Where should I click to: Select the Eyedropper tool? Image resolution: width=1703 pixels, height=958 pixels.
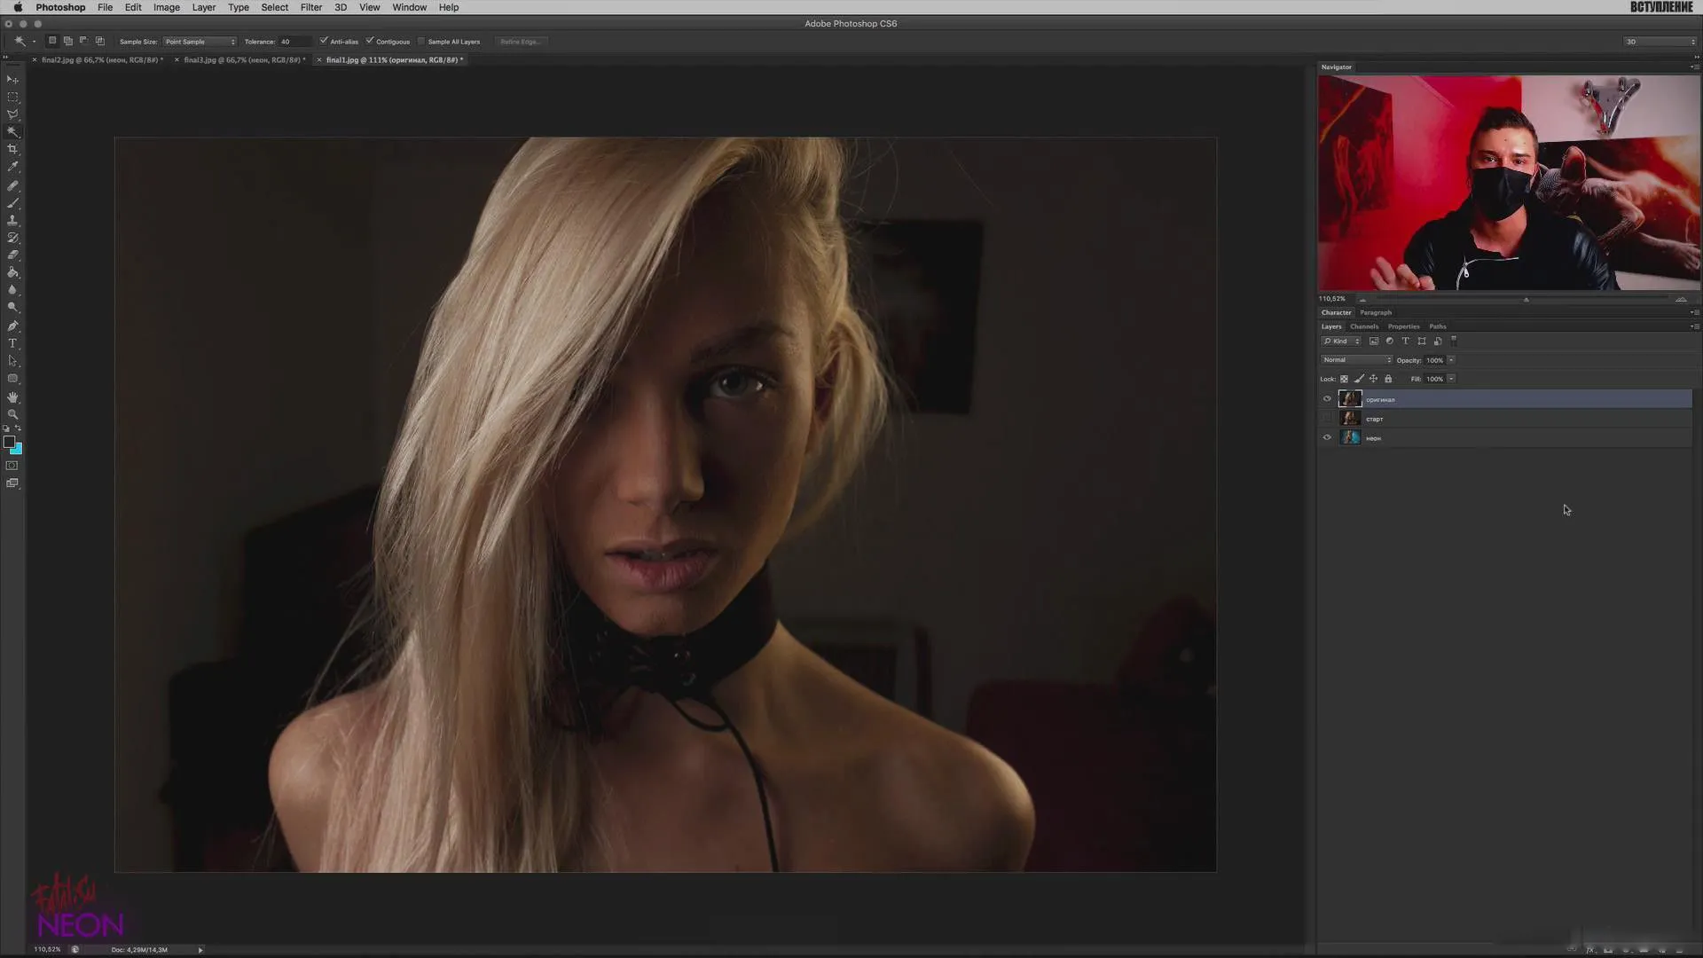12,167
